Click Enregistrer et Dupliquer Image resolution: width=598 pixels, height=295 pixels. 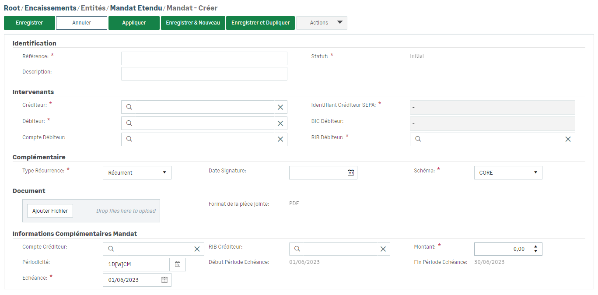(260, 23)
